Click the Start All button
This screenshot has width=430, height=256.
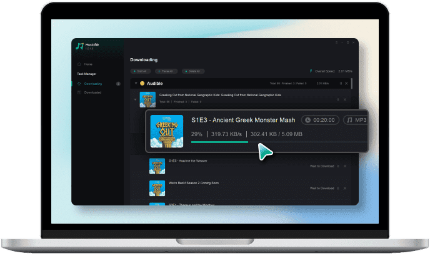[x=141, y=71]
